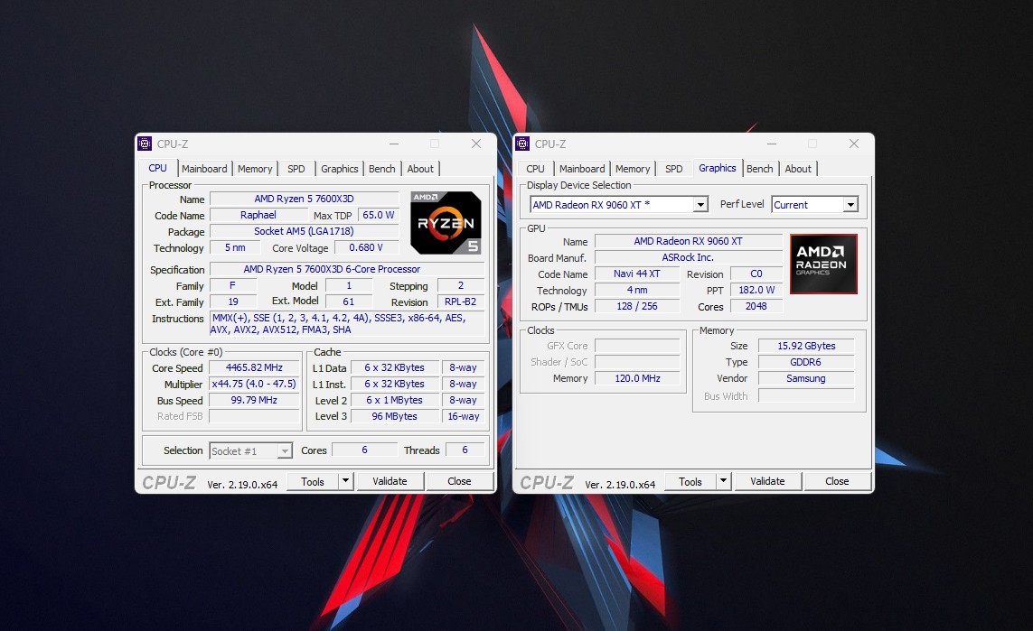This screenshot has width=1033, height=631.
Task: Click Level 3 cache value 96 MBytes
Action: (x=395, y=416)
